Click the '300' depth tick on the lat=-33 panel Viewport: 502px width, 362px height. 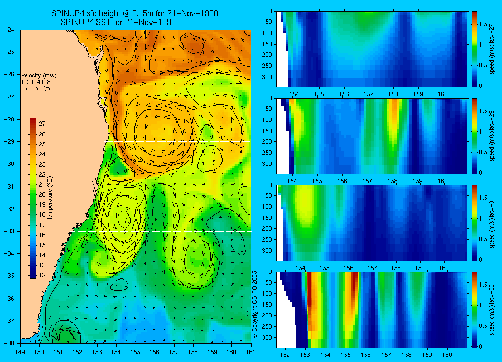click(x=267, y=337)
